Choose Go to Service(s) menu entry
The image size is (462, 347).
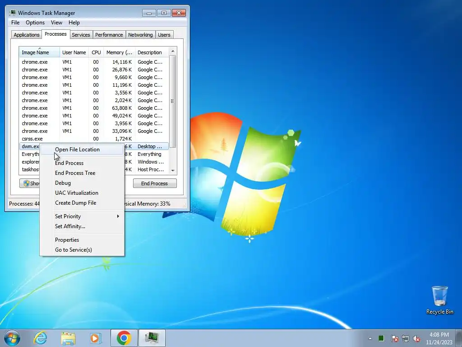click(x=82, y=250)
